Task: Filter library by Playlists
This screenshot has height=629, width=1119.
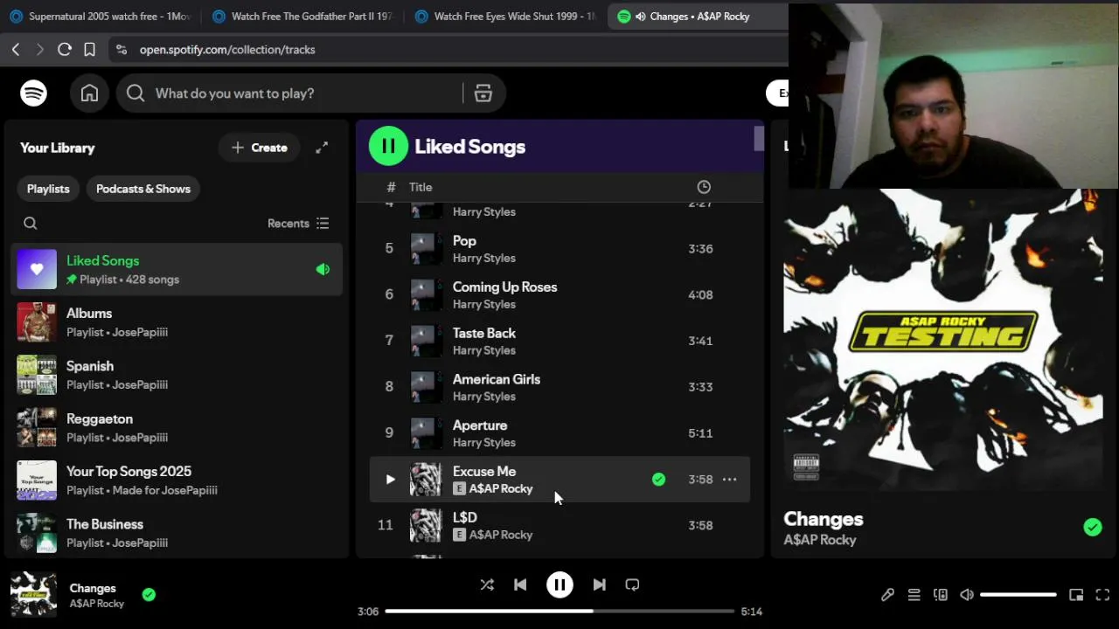Action: pos(48,189)
